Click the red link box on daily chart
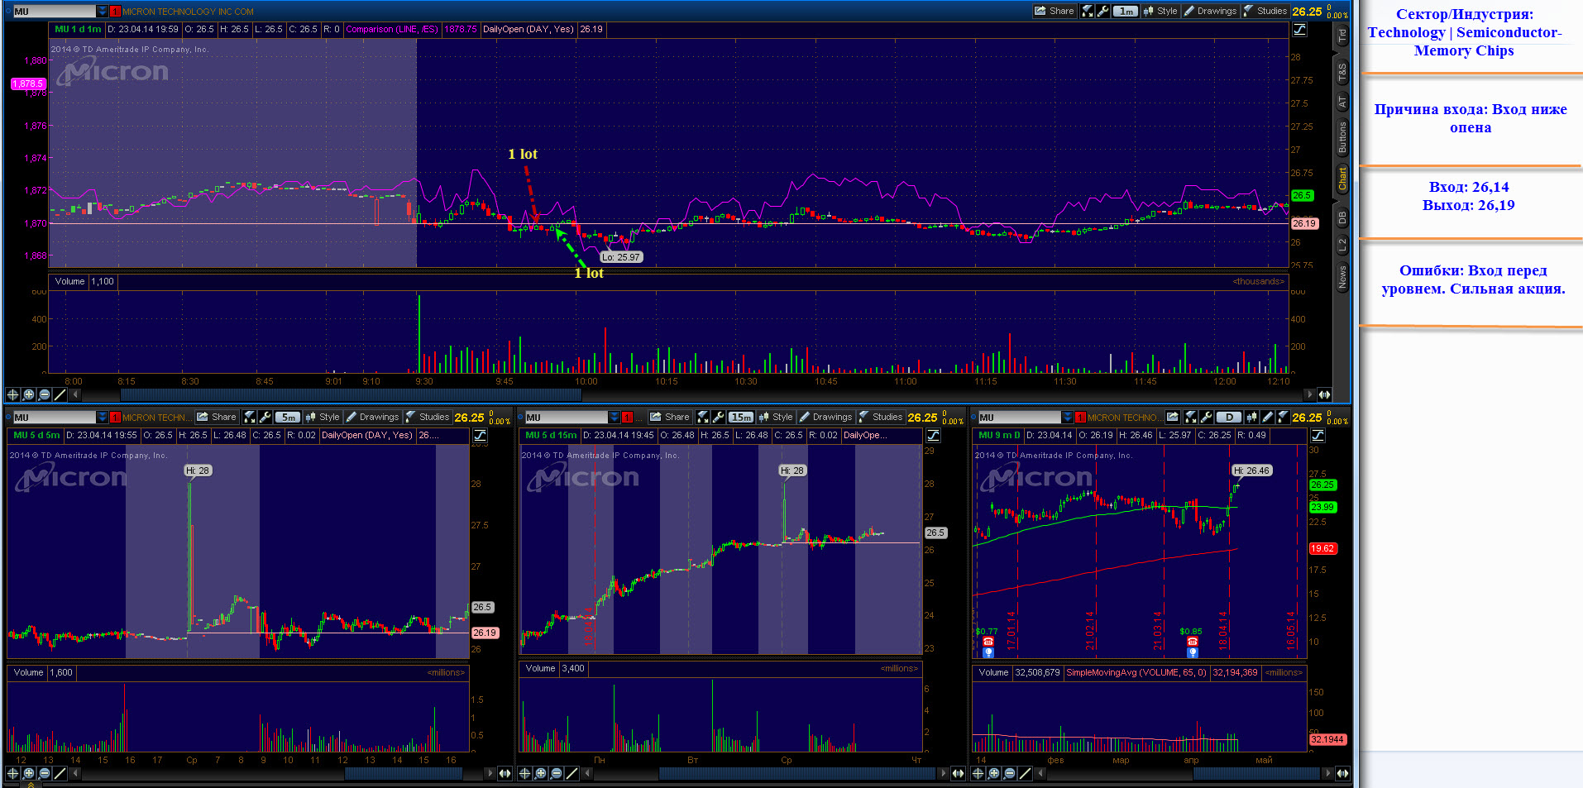 click(x=1080, y=418)
